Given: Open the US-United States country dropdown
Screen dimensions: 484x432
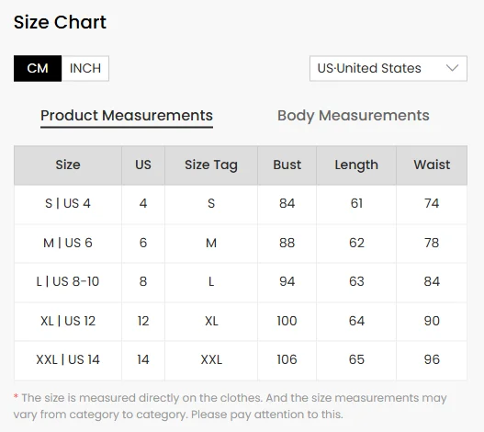Looking at the screenshot, I should click(x=388, y=68).
